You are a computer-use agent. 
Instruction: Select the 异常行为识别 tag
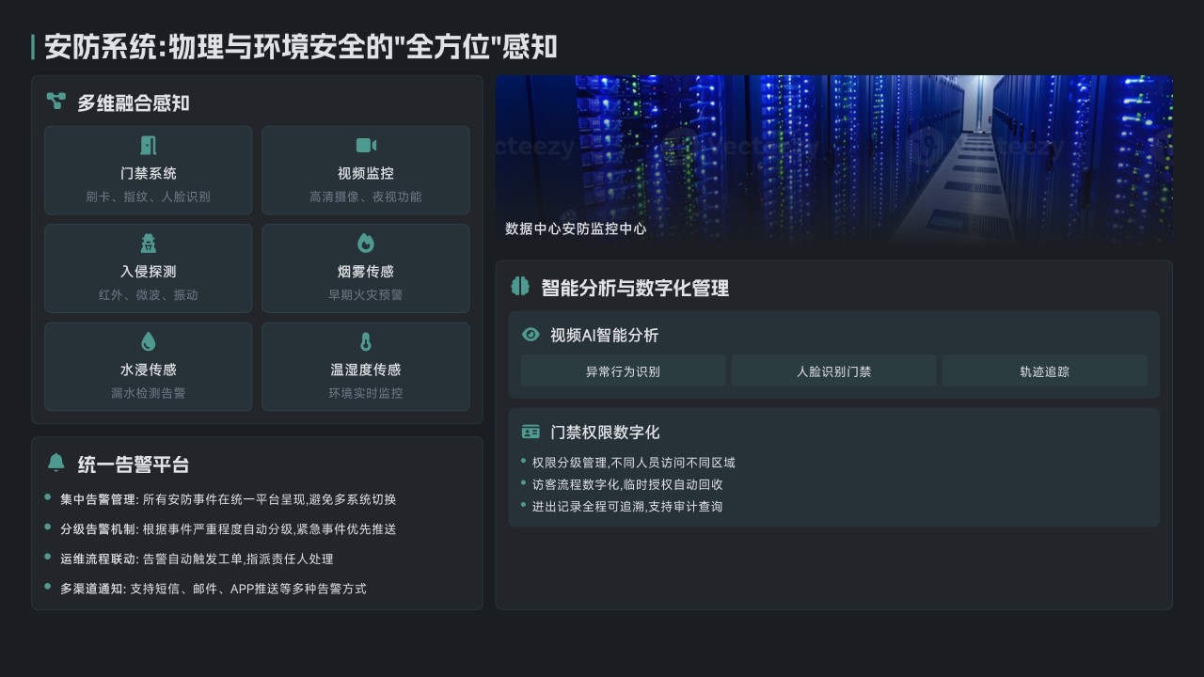623,371
